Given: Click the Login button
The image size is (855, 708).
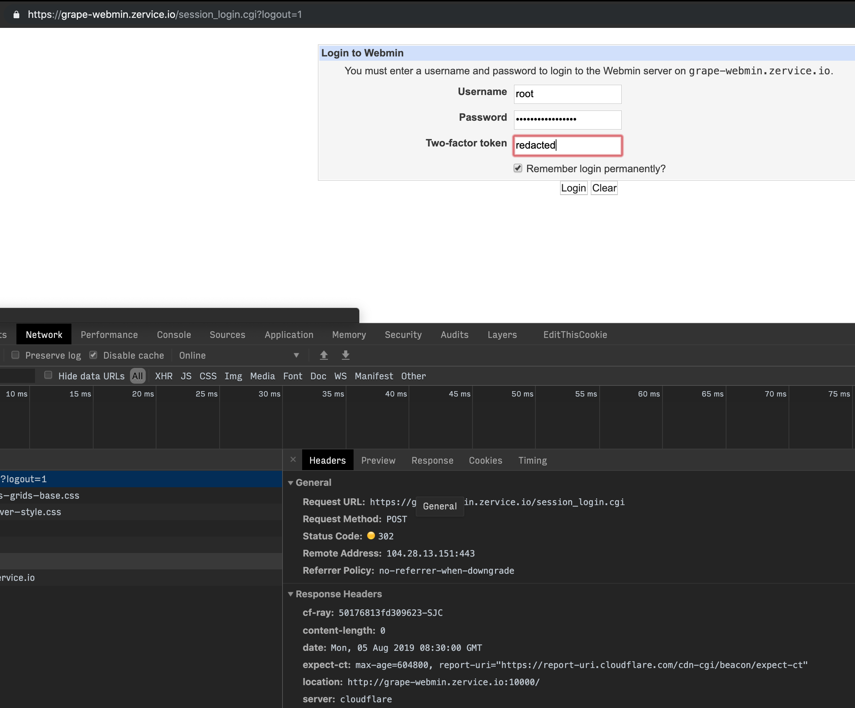Looking at the screenshot, I should click(x=573, y=188).
